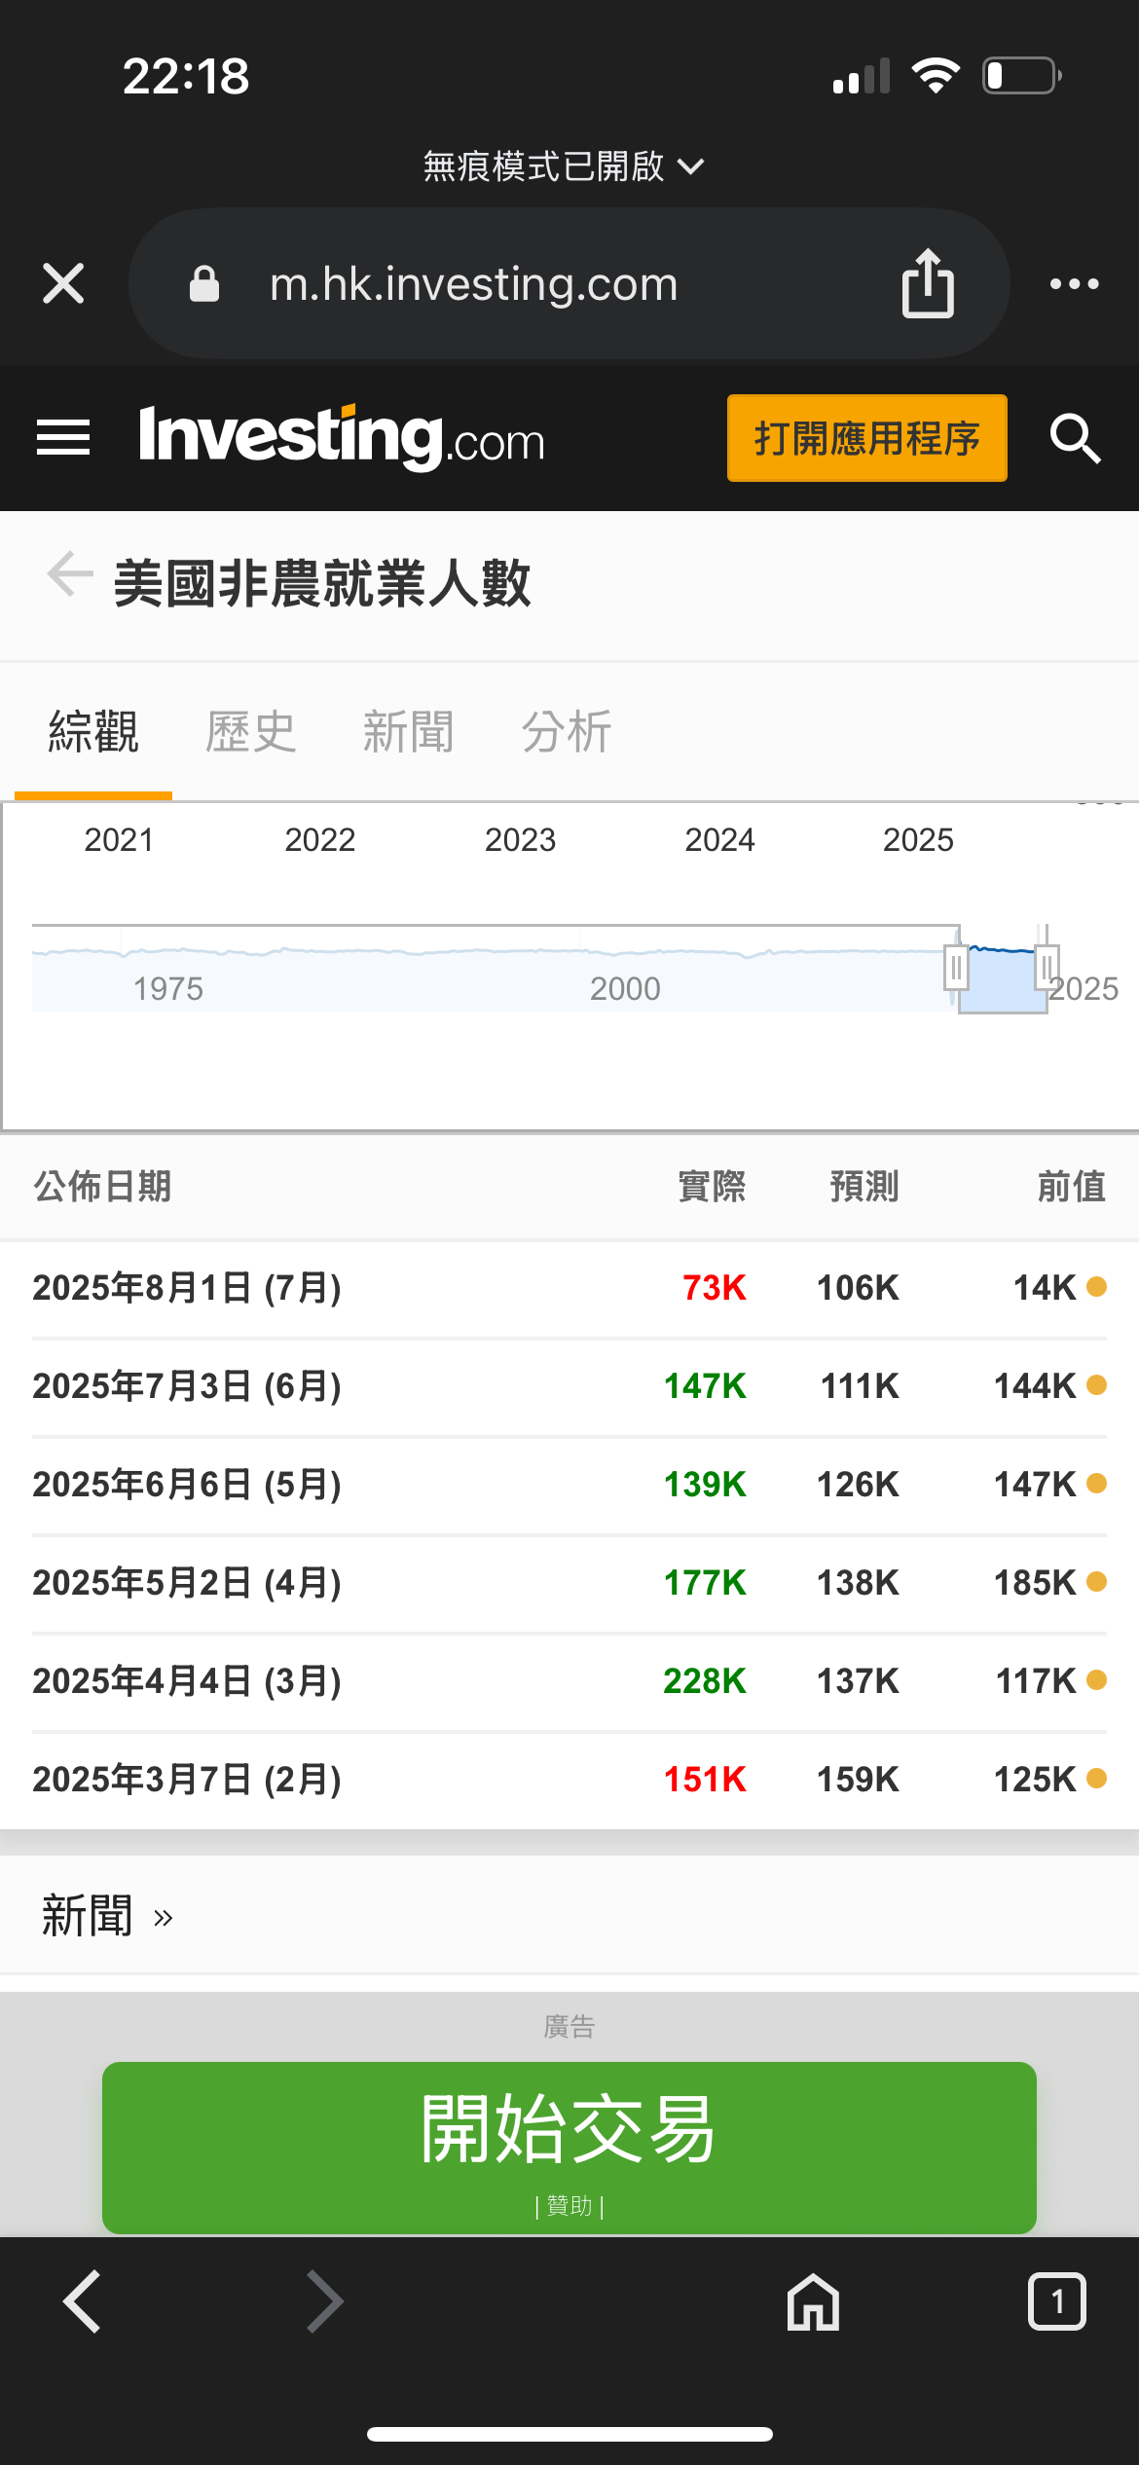Tap the 2025年4月4日 (3月) row

click(569, 1681)
